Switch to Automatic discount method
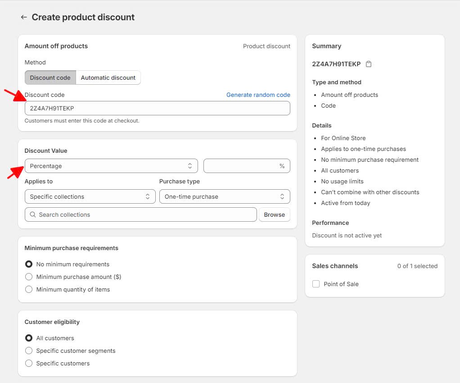This screenshot has width=460, height=383. (x=108, y=78)
